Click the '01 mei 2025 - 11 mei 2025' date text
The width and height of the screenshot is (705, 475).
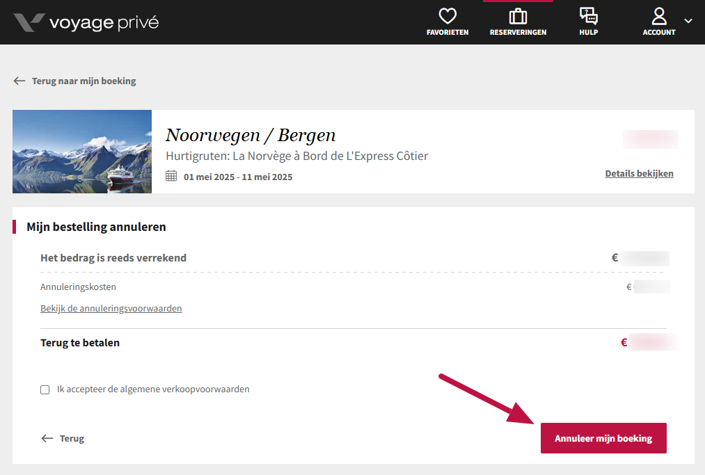238,177
